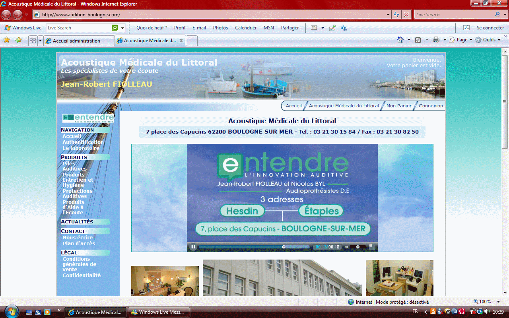This screenshot has height=318, width=509.
Task: Click Quoi de neuf ? in Live toolbar
Action: point(152,28)
